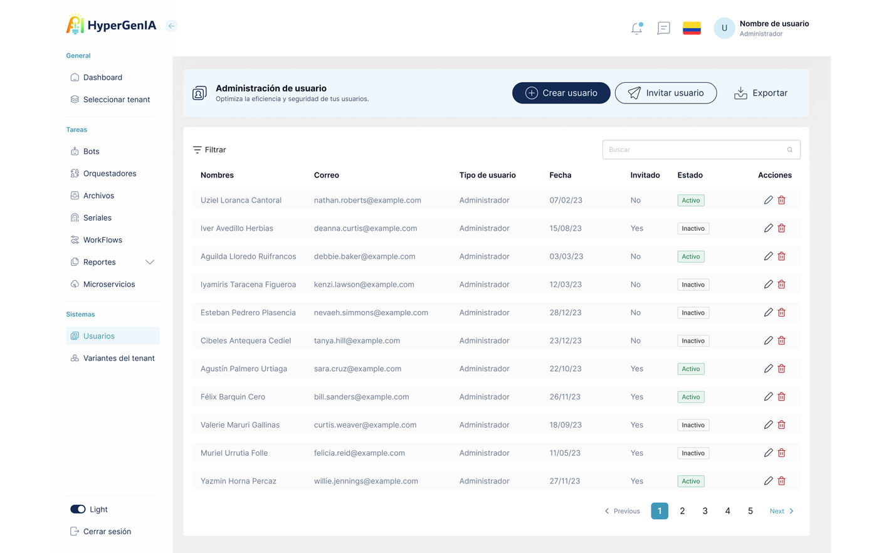Toggle the Light theme switch

coord(78,509)
